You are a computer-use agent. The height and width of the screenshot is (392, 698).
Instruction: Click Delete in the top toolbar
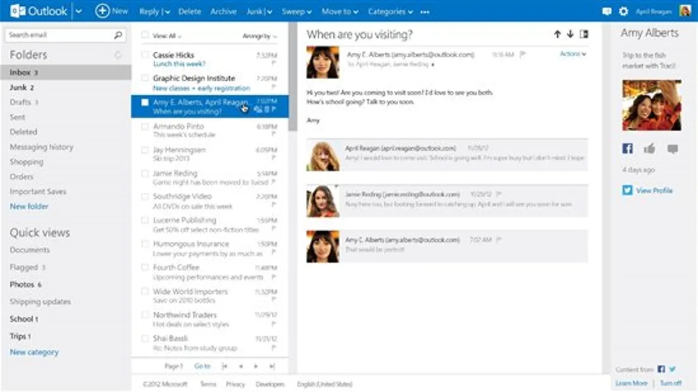pyautogui.click(x=190, y=11)
